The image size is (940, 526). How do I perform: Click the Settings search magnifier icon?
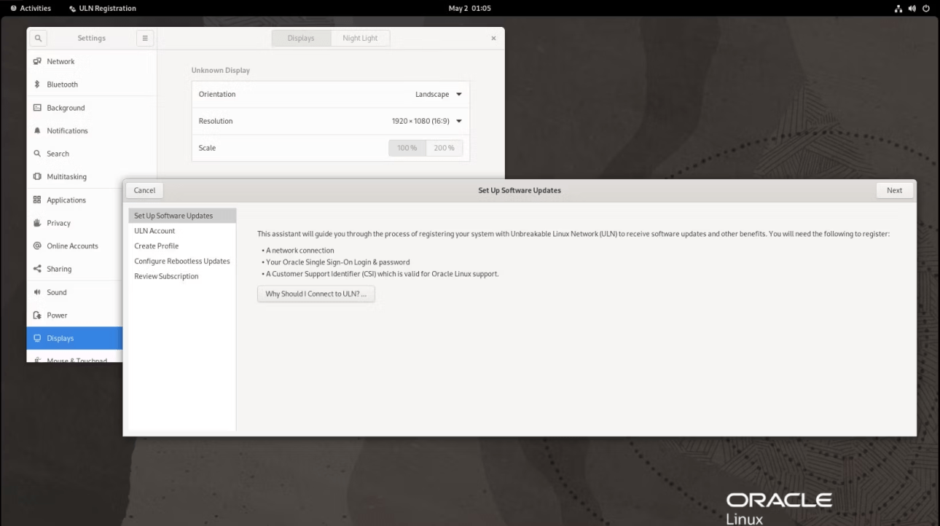click(38, 38)
